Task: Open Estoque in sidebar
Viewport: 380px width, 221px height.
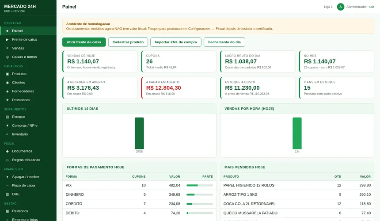Action: (x=28, y=117)
